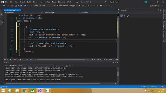Click the Output panel horizontal scrollbar
166x93 pixels.
(x=53, y=83)
